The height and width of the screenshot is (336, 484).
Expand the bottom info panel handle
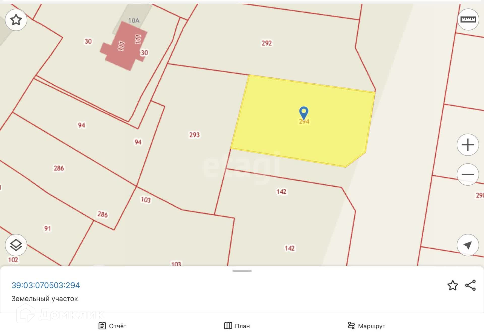242,271
